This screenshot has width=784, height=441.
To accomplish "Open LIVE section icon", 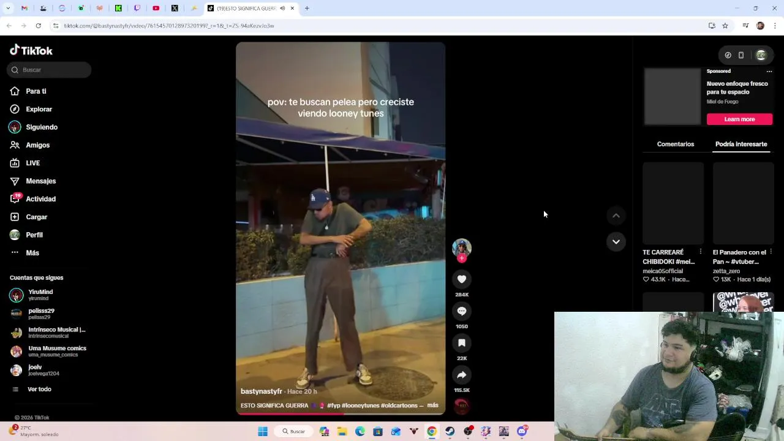I will pyautogui.click(x=15, y=163).
